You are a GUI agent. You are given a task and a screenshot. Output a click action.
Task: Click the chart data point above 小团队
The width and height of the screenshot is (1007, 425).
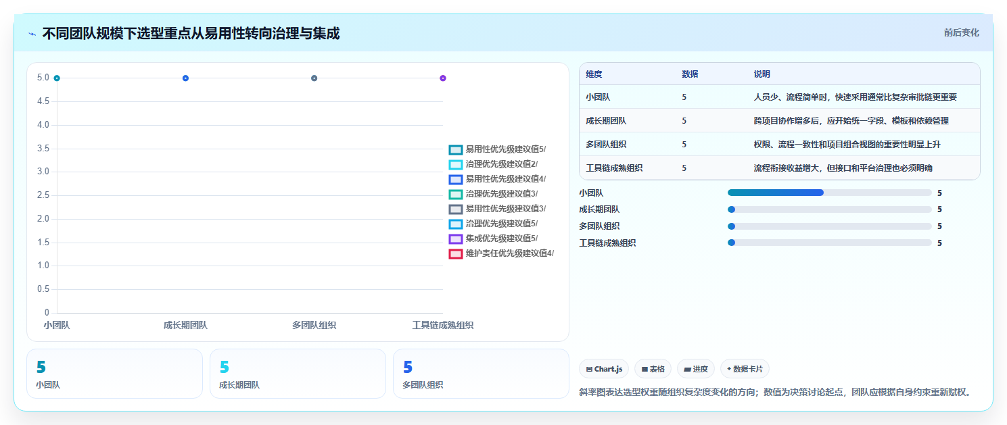coord(57,78)
